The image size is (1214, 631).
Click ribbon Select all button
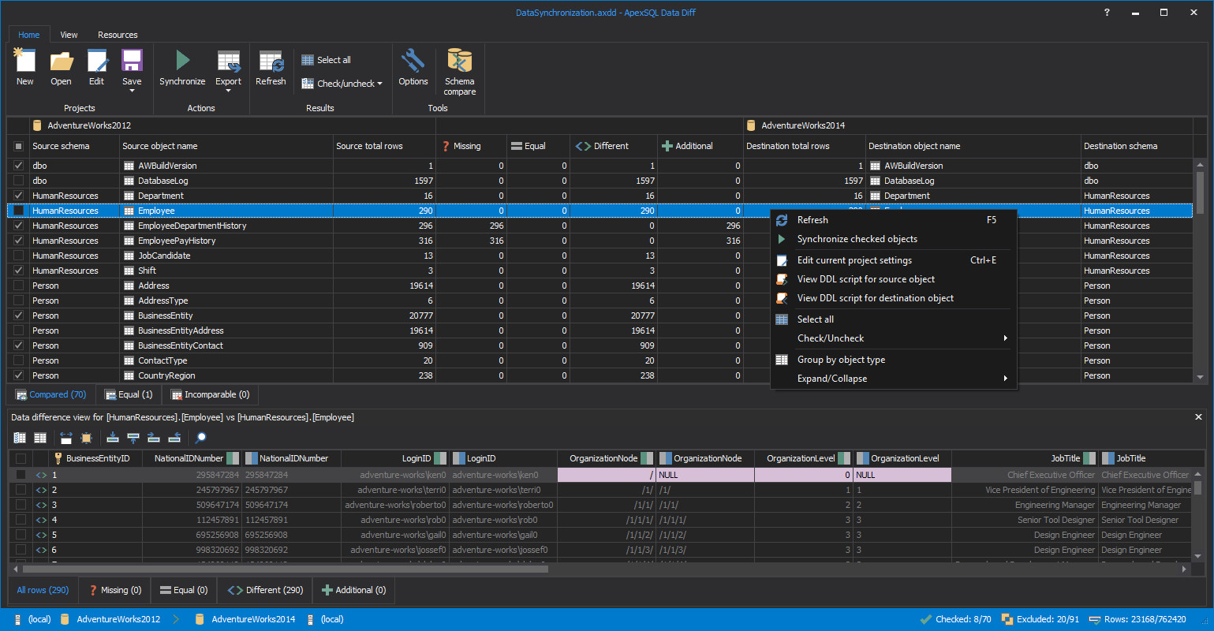pyautogui.click(x=327, y=60)
